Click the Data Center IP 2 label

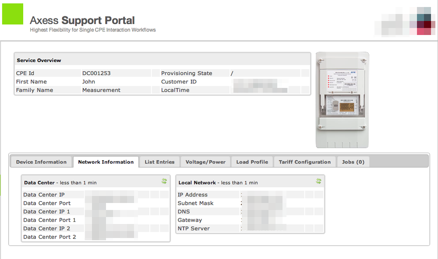pyautogui.click(x=47, y=228)
